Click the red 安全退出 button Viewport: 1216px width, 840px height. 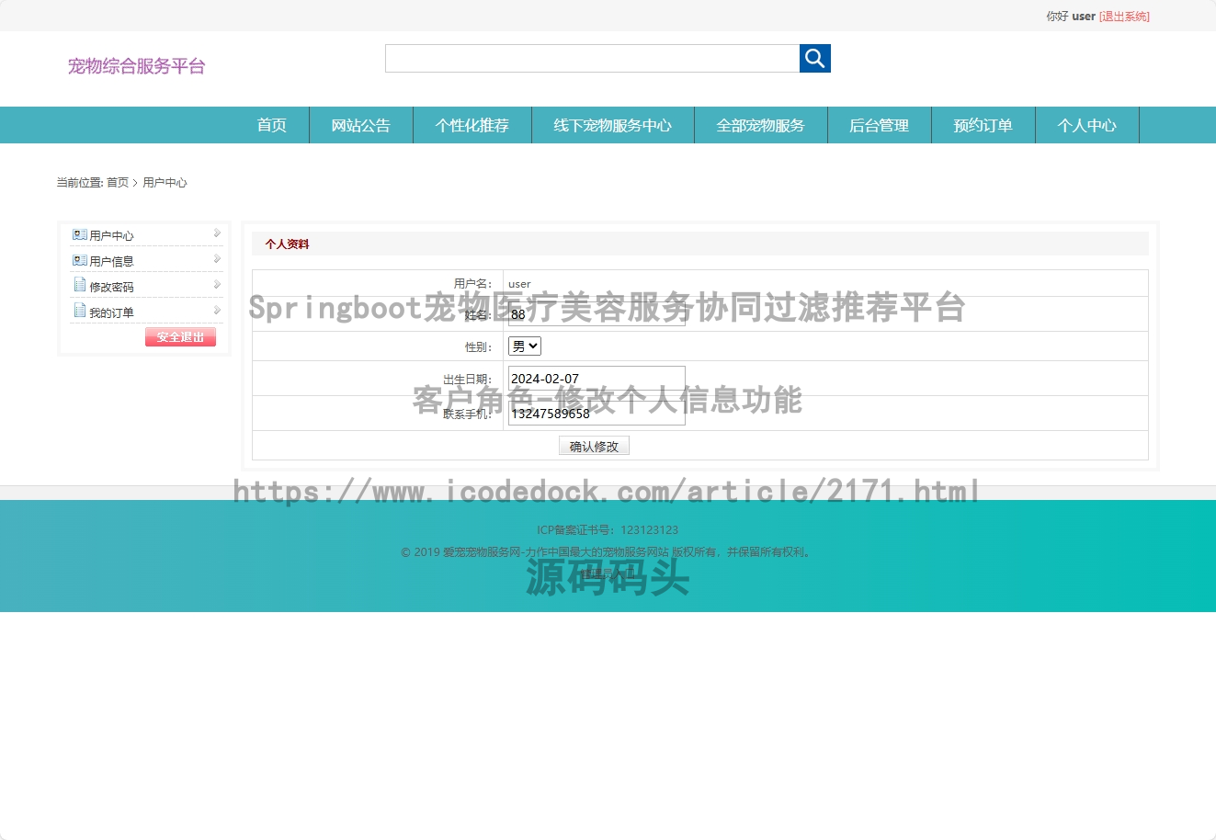point(180,337)
